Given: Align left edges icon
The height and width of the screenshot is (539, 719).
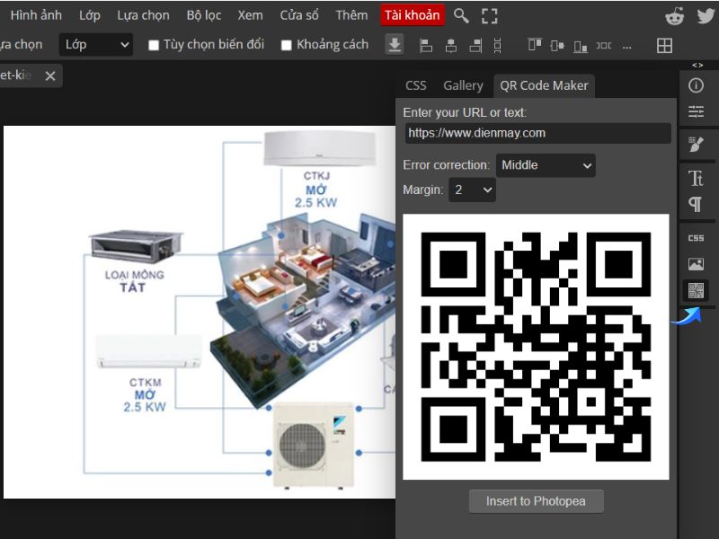Looking at the screenshot, I should tap(426, 46).
